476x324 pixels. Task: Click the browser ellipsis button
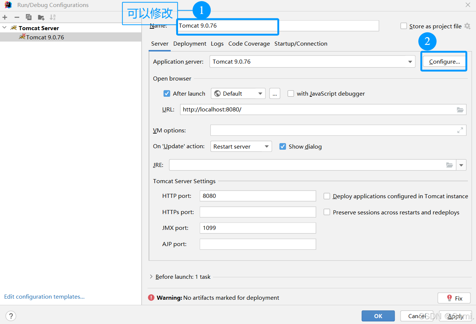275,93
